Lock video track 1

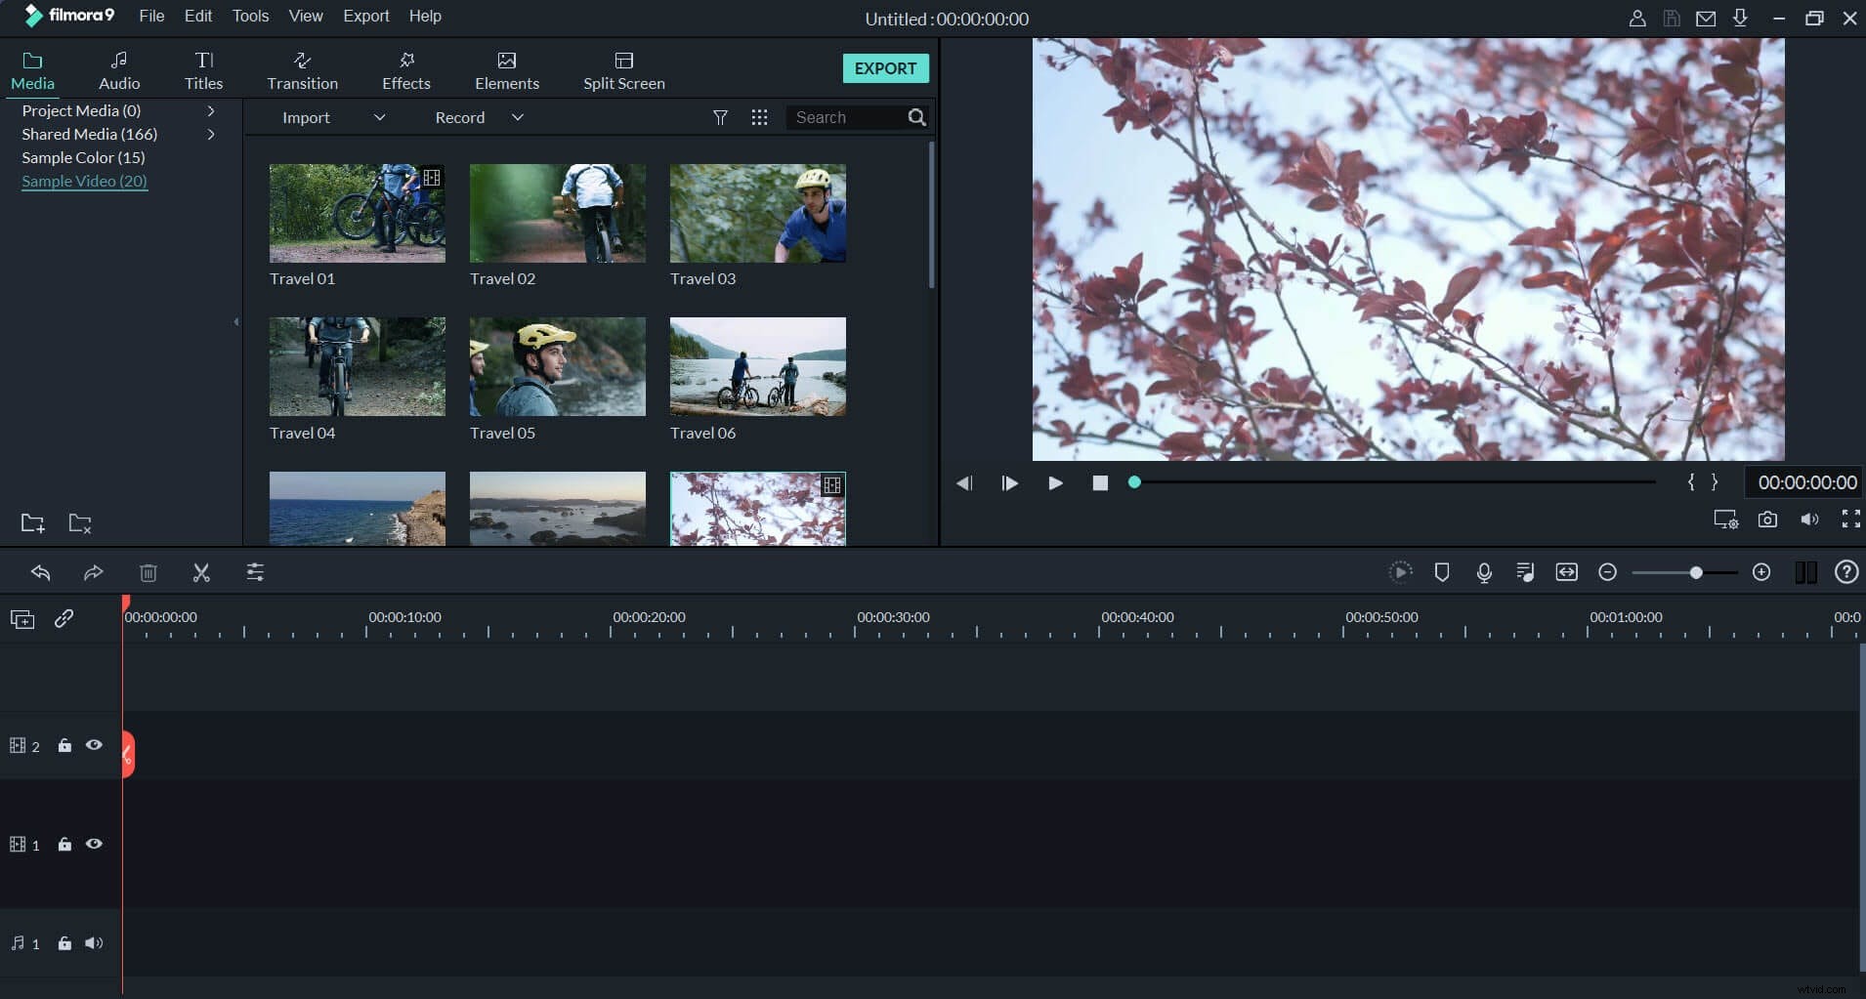click(x=64, y=844)
